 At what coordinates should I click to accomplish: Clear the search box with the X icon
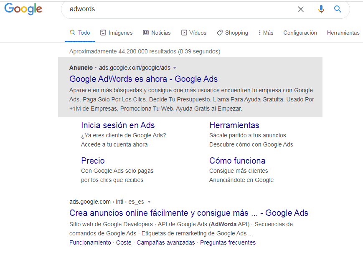coord(300,9)
